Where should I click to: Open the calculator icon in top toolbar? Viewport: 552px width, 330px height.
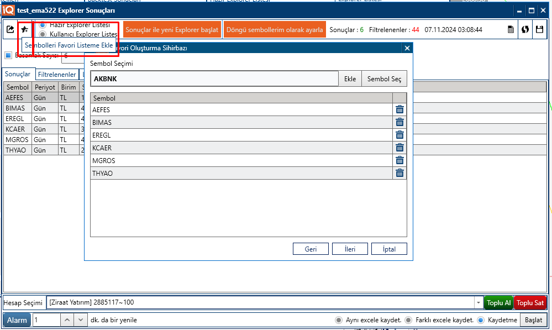tap(511, 30)
